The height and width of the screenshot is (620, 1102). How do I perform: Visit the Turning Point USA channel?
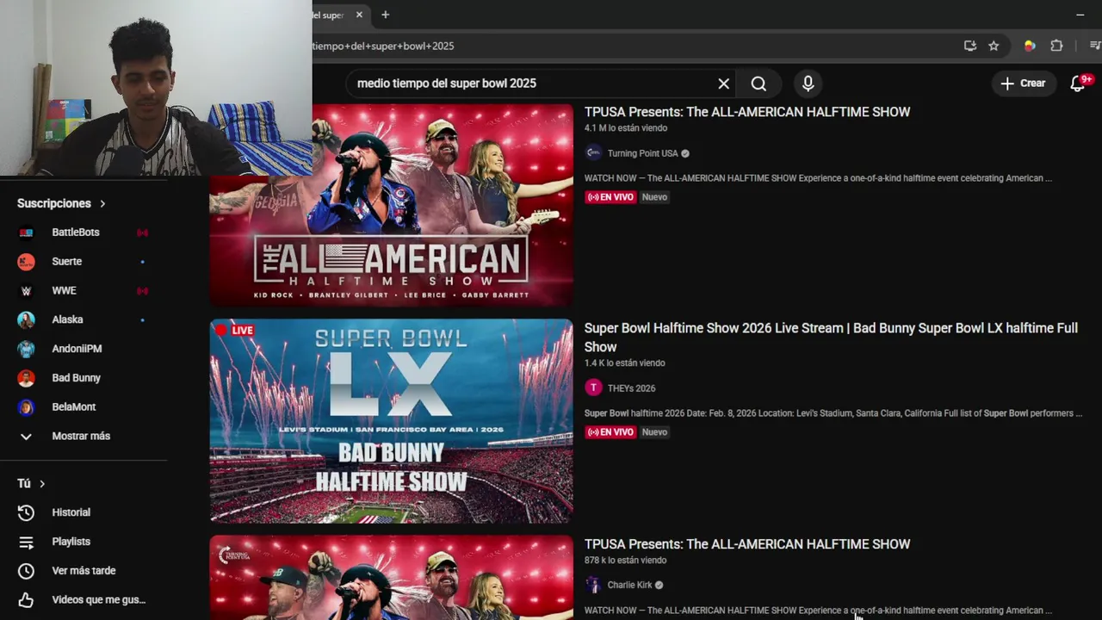click(643, 153)
